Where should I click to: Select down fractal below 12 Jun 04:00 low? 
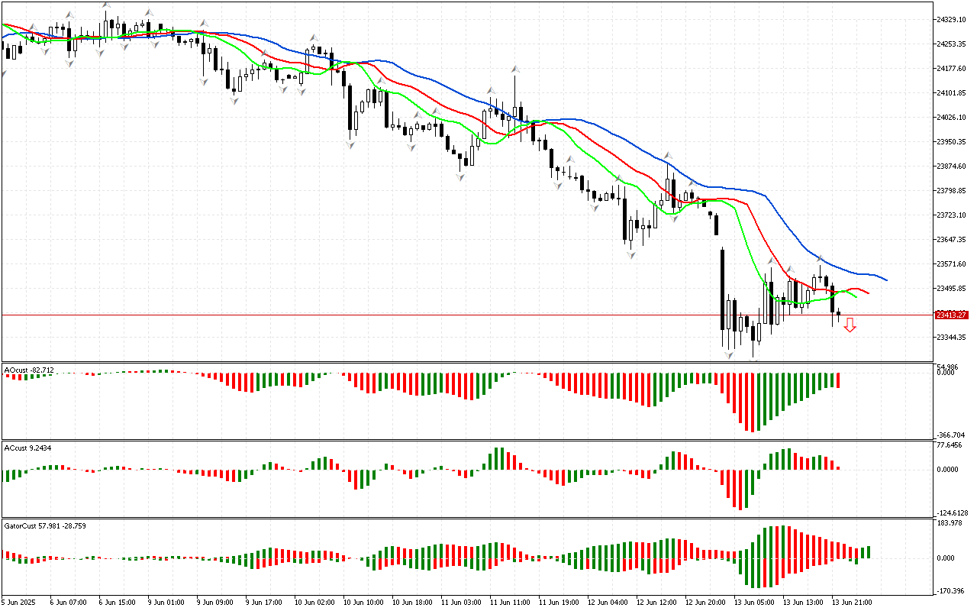click(x=631, y=254)
